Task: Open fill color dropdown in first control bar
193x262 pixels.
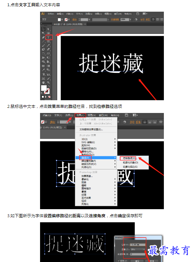Action: pyautogui.click(x=62, y=20)
